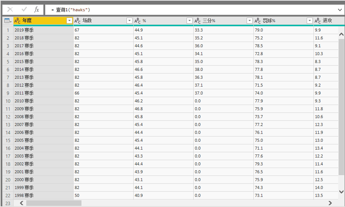Select the 罚球% cell with value 79.3
Viewport: 345px width, 207px height.
click(x=283, y=164)
